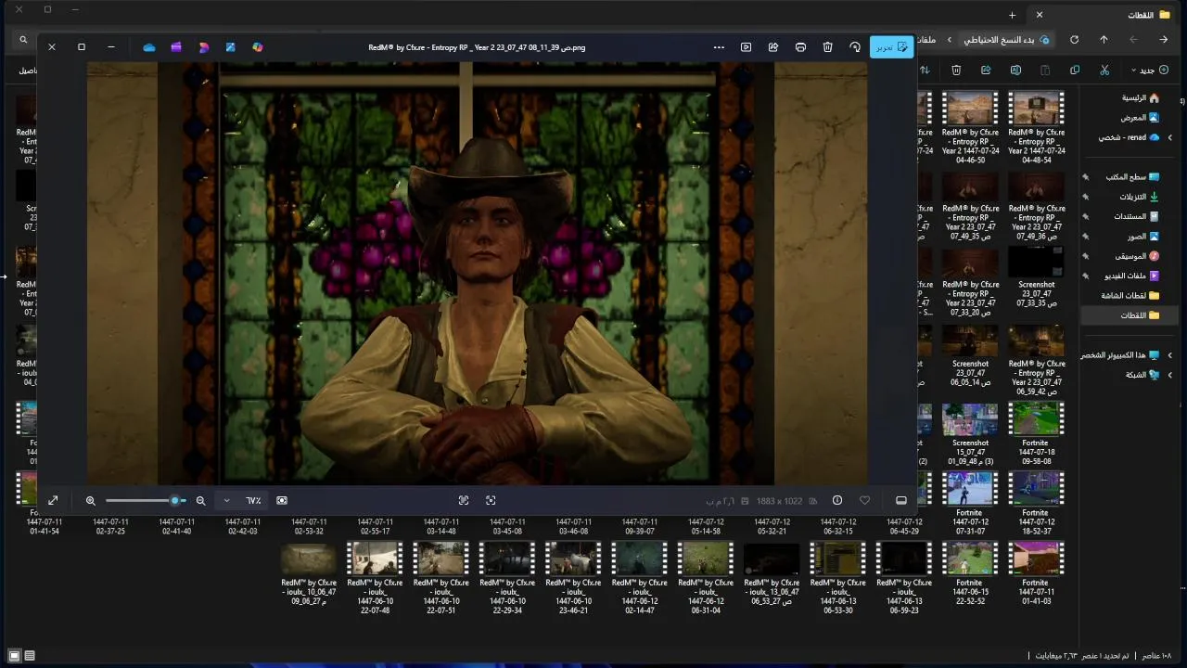The image size is (1187, 668).
Task: Click the Explorer search magnifier icon
Action: click(x=23, y=40)
